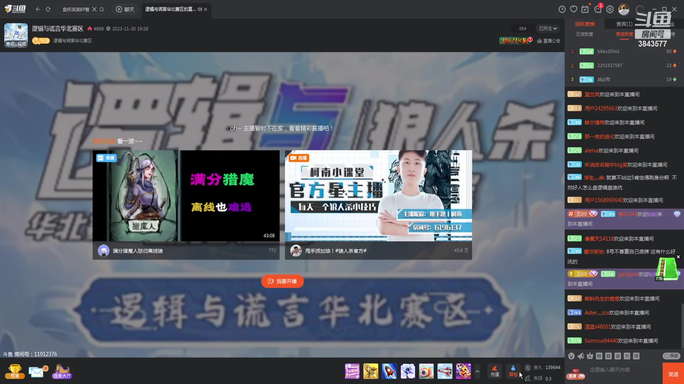Mute audio on active stream tab

pyautogui.click(x=200, y=9)
